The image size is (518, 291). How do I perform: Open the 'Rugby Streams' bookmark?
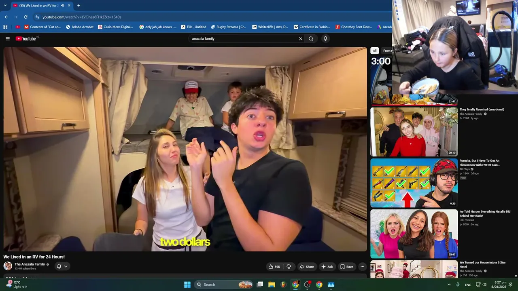tap(229, 27)
